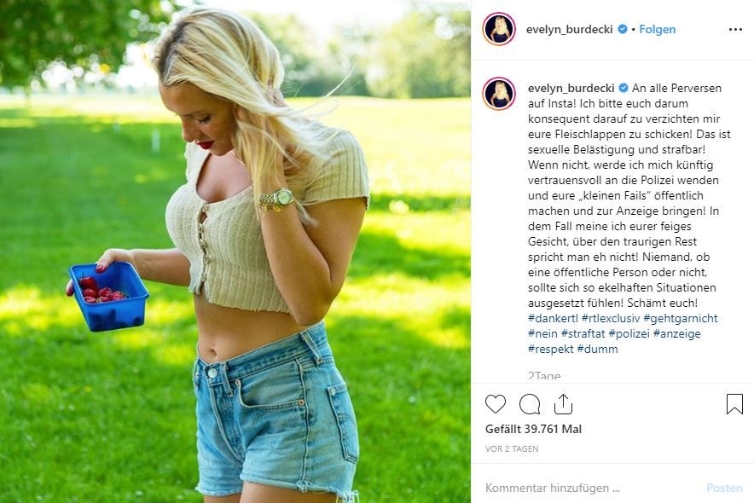This screenshot has height=503, width=754.
Task: Open evelyn_burdecki username in header
Action: (570, 29)
